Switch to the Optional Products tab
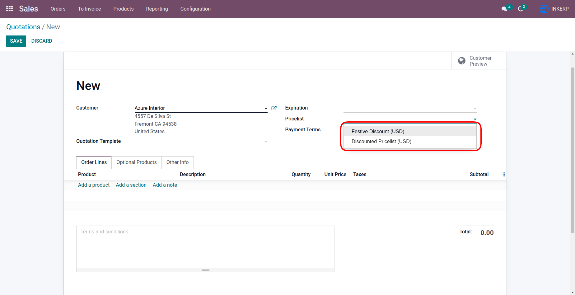This screenshot has height=295, width=575. pyautogui.click(x=137, y=162)
